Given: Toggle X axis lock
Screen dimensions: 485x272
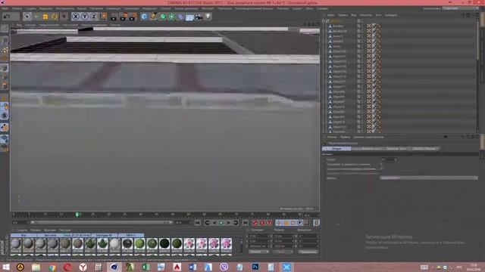Looking at the screenshot, I should pos(76,17).
